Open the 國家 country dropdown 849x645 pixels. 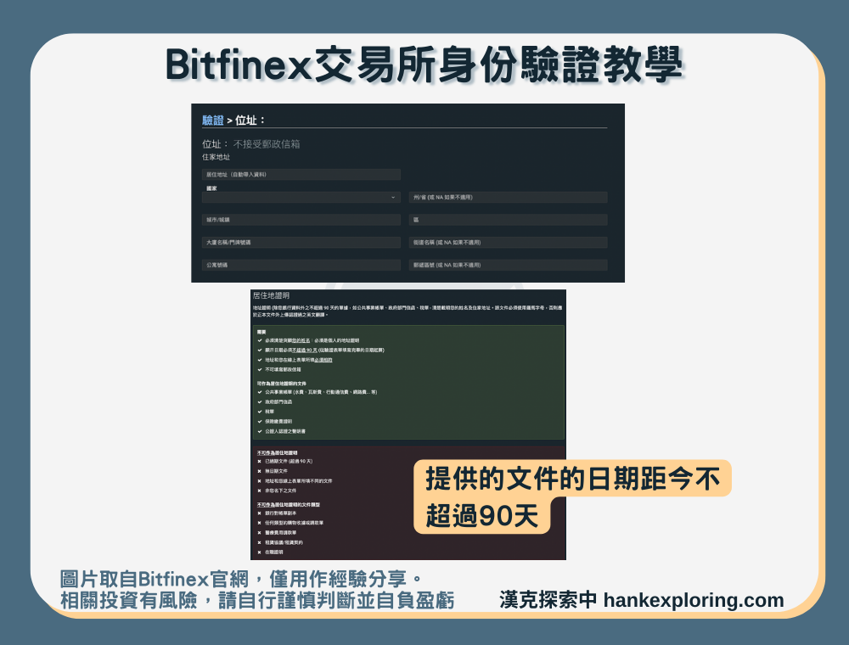pyautogui.click(x=301, y=198)
